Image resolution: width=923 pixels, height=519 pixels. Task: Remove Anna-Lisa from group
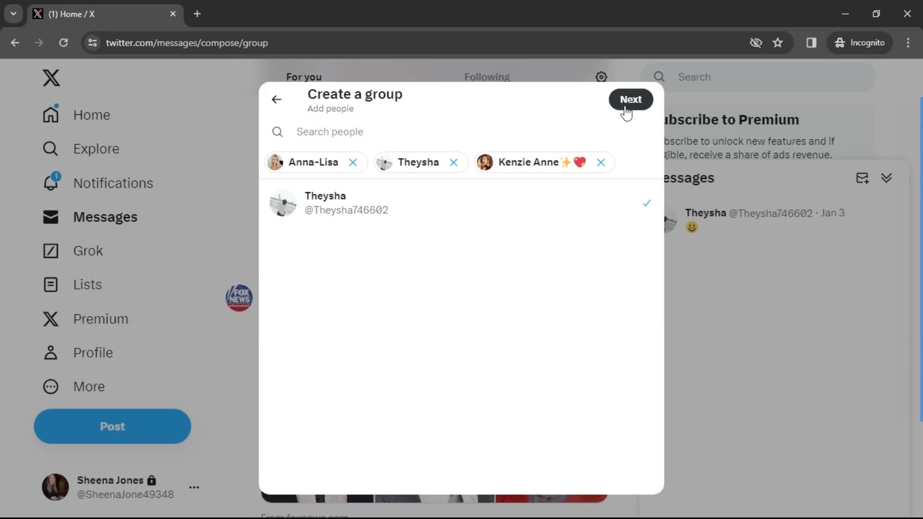[x=353, y=162]
